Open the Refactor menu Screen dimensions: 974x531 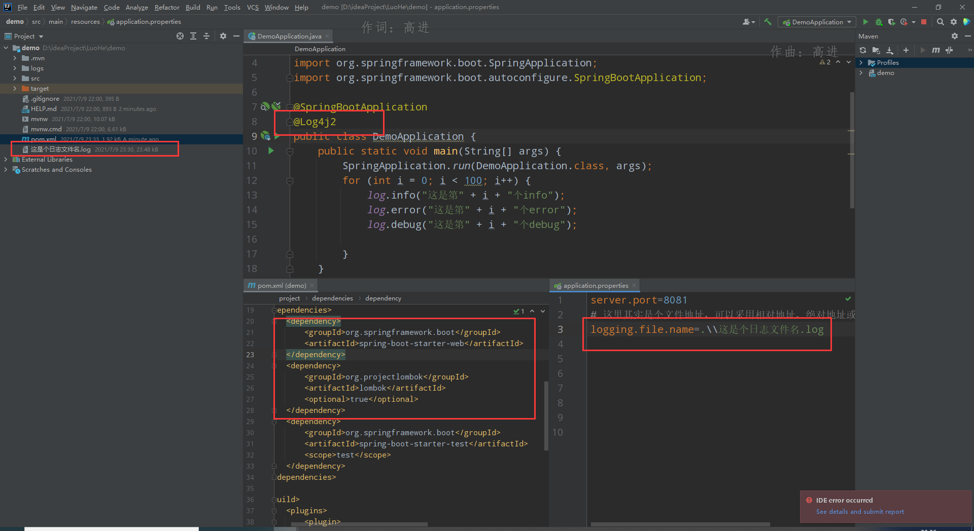[x=167, y=7]
